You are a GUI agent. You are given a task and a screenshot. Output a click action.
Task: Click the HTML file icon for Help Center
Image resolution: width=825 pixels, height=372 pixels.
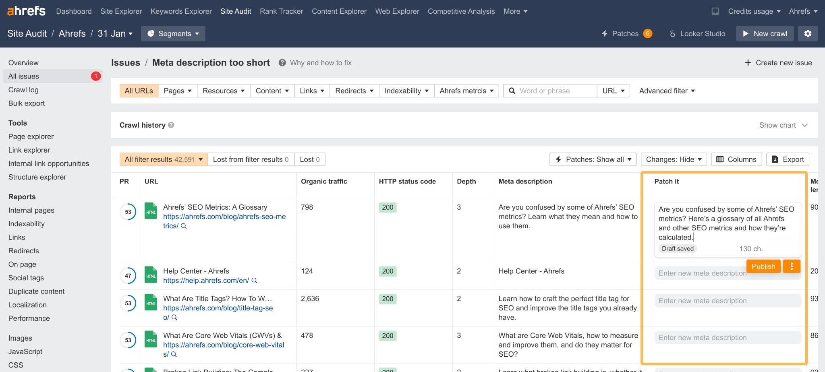tap(151, 275)
